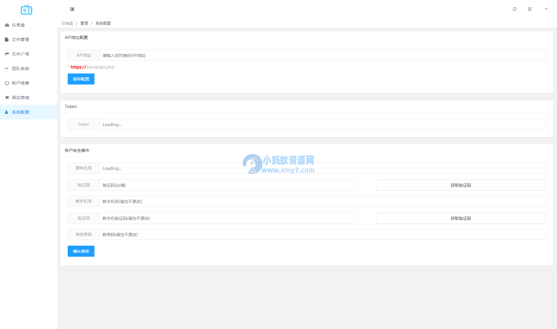This screenshot has width=557, height=329.
Task: Click the 仪表盘 breadcrumb link
Action: 67,23
